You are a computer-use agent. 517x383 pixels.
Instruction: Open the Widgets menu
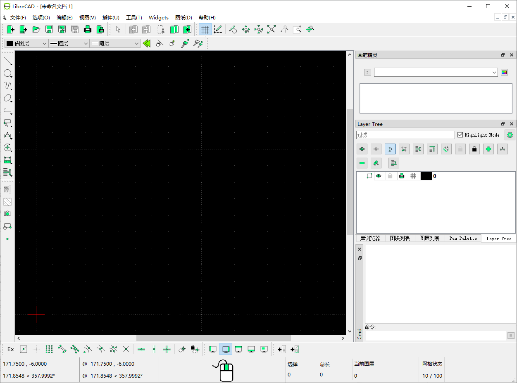point(159,17)
